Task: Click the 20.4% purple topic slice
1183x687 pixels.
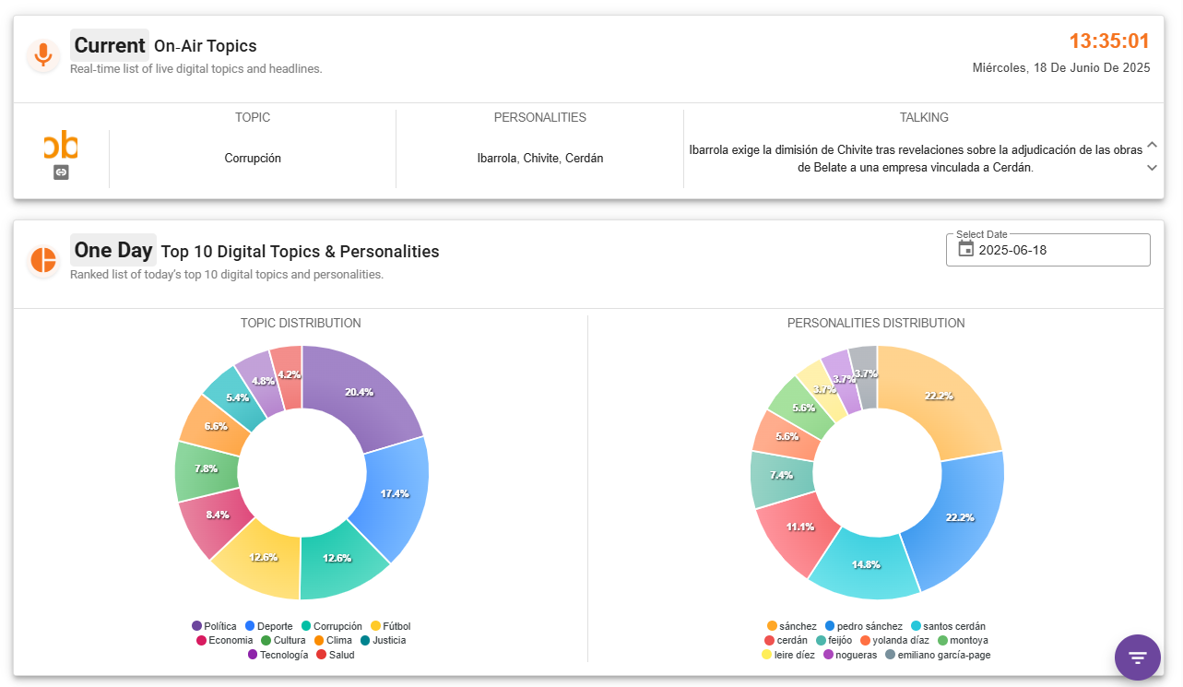Action: [x=358, y=392]
